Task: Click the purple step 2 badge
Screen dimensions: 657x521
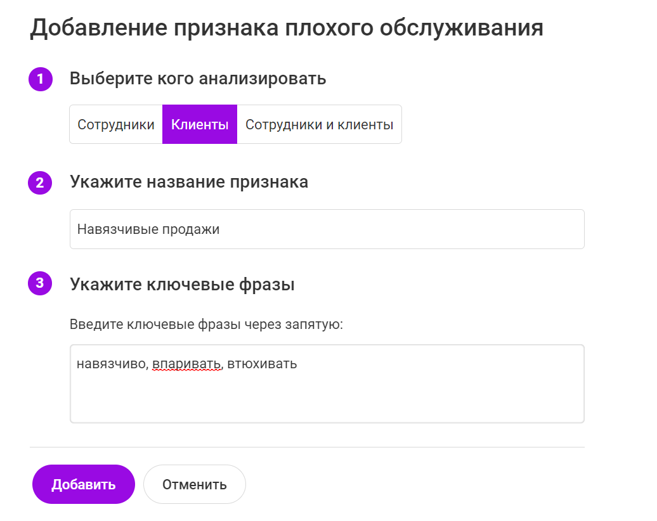Action: pyautogui.click(x=40, y=183)
